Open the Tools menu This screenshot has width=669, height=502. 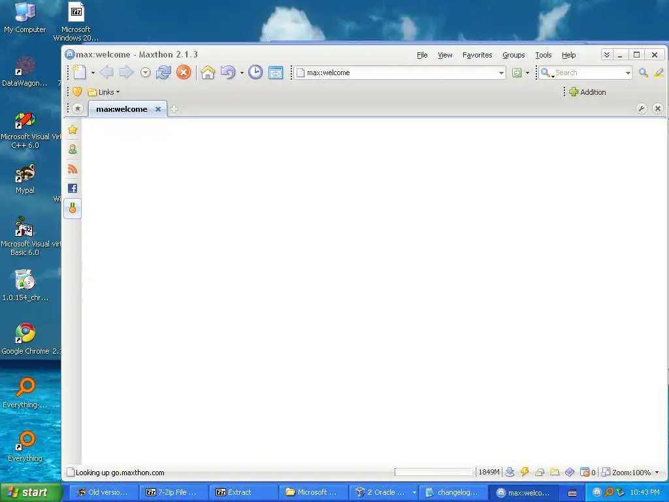click(543, 55)
